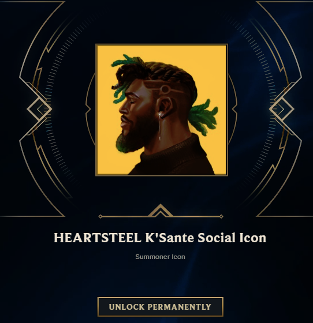
Task: Click the yellow background of the portrait
Action: click(206, 62)
